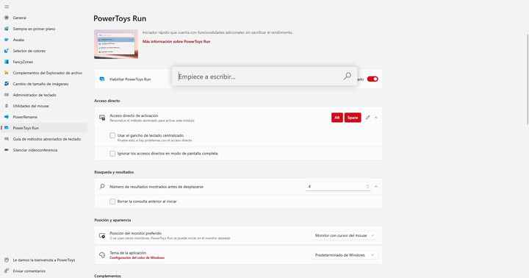
Task: Click the Siempre en primer plano icon
Action: pyautogui.click(x=7, y=29)
